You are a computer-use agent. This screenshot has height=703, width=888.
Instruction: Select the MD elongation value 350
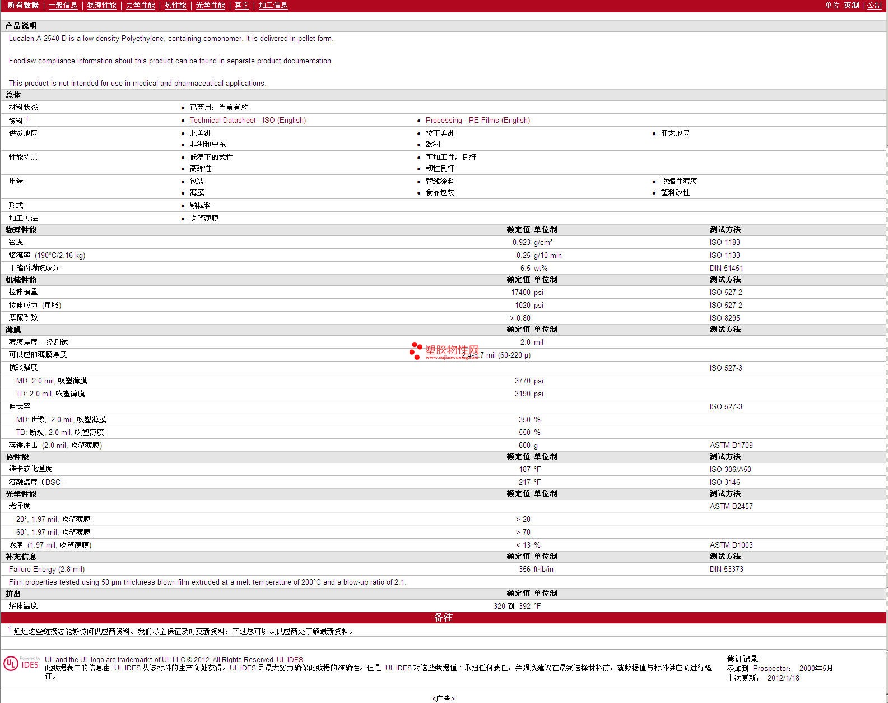525,419
